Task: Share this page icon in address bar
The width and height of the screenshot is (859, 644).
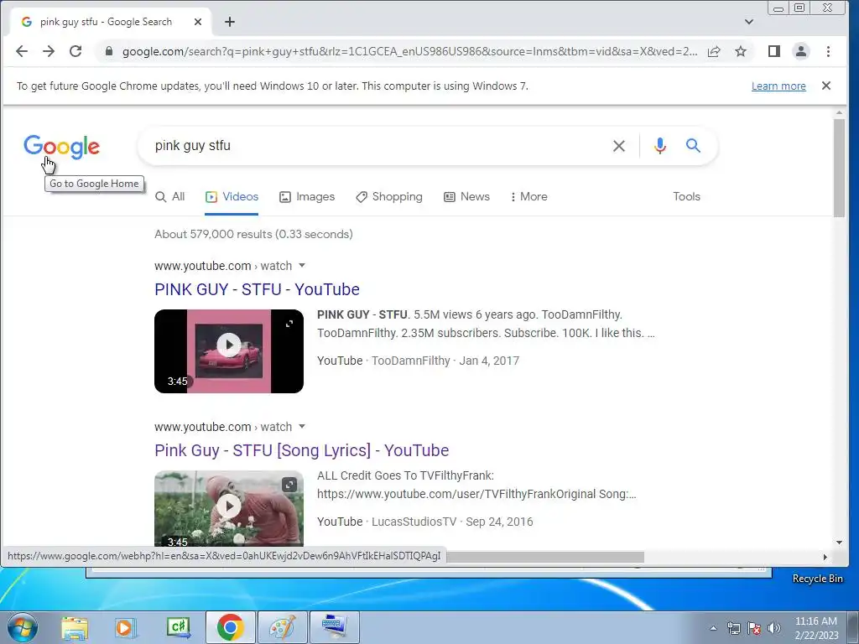Action: pos(714,51)
